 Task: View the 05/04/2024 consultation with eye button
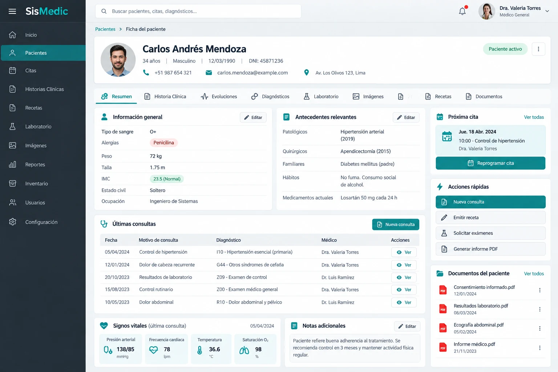[x=404, y=252]
